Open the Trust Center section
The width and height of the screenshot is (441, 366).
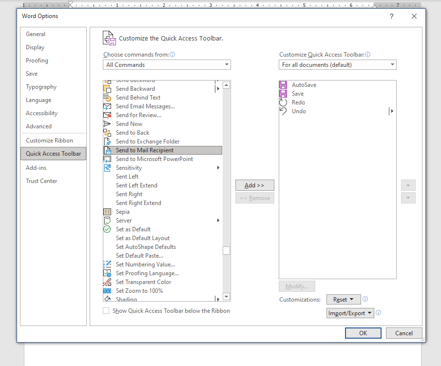(42, 181)
